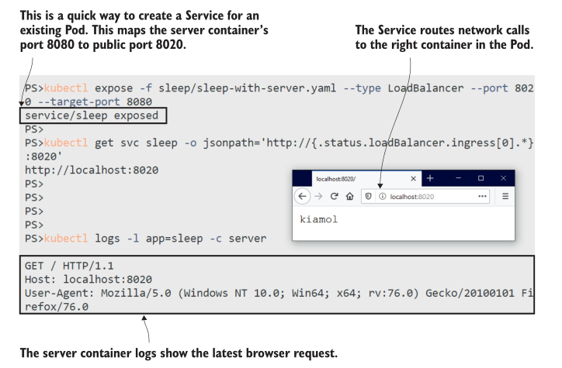Click the 'service/sleep exposed' output line
This screenshot has height=368, width=562.
pos(92,116)
